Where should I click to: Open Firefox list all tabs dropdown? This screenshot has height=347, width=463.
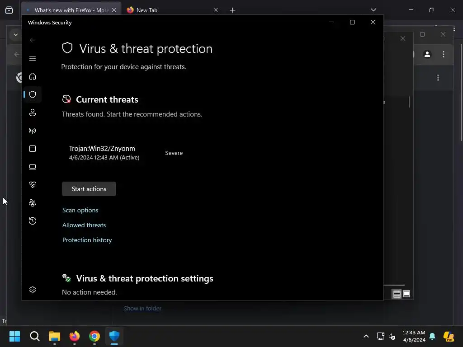point(373,10)
